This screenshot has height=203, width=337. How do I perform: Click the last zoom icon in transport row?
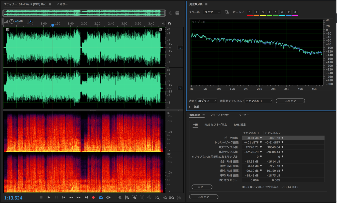pos(179,198)
